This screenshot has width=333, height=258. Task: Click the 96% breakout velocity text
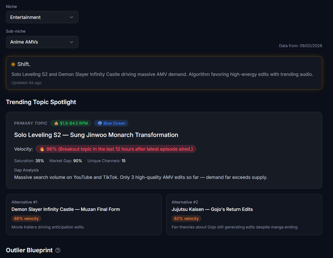pyautogui.click(x=119, y=149)
